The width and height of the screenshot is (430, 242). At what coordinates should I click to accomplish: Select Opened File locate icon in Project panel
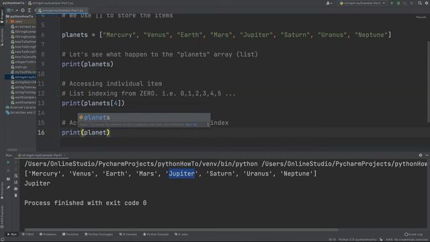[23, 11]
